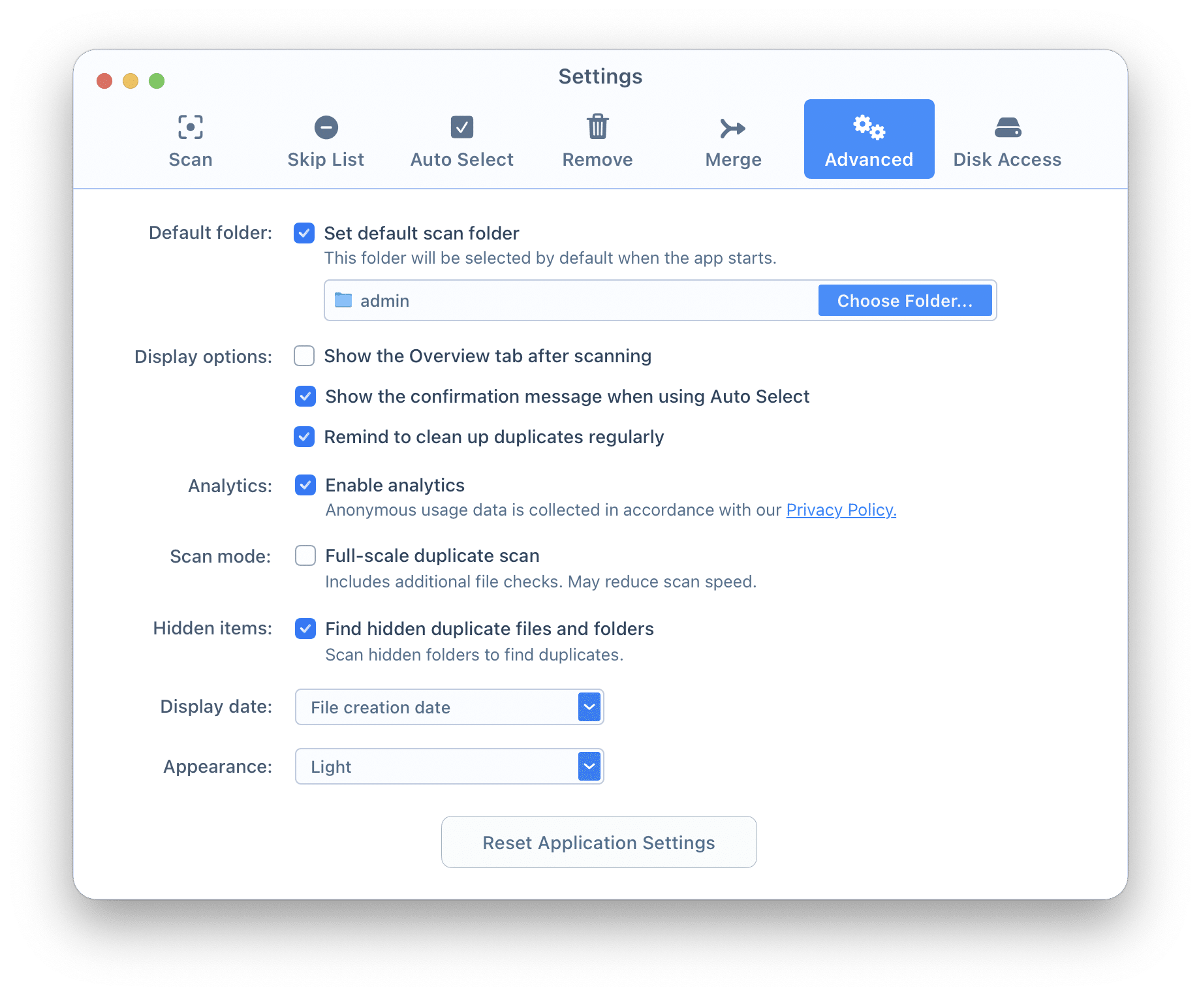
Task: Switch to the Merge arrow icon
Action: 733,129
